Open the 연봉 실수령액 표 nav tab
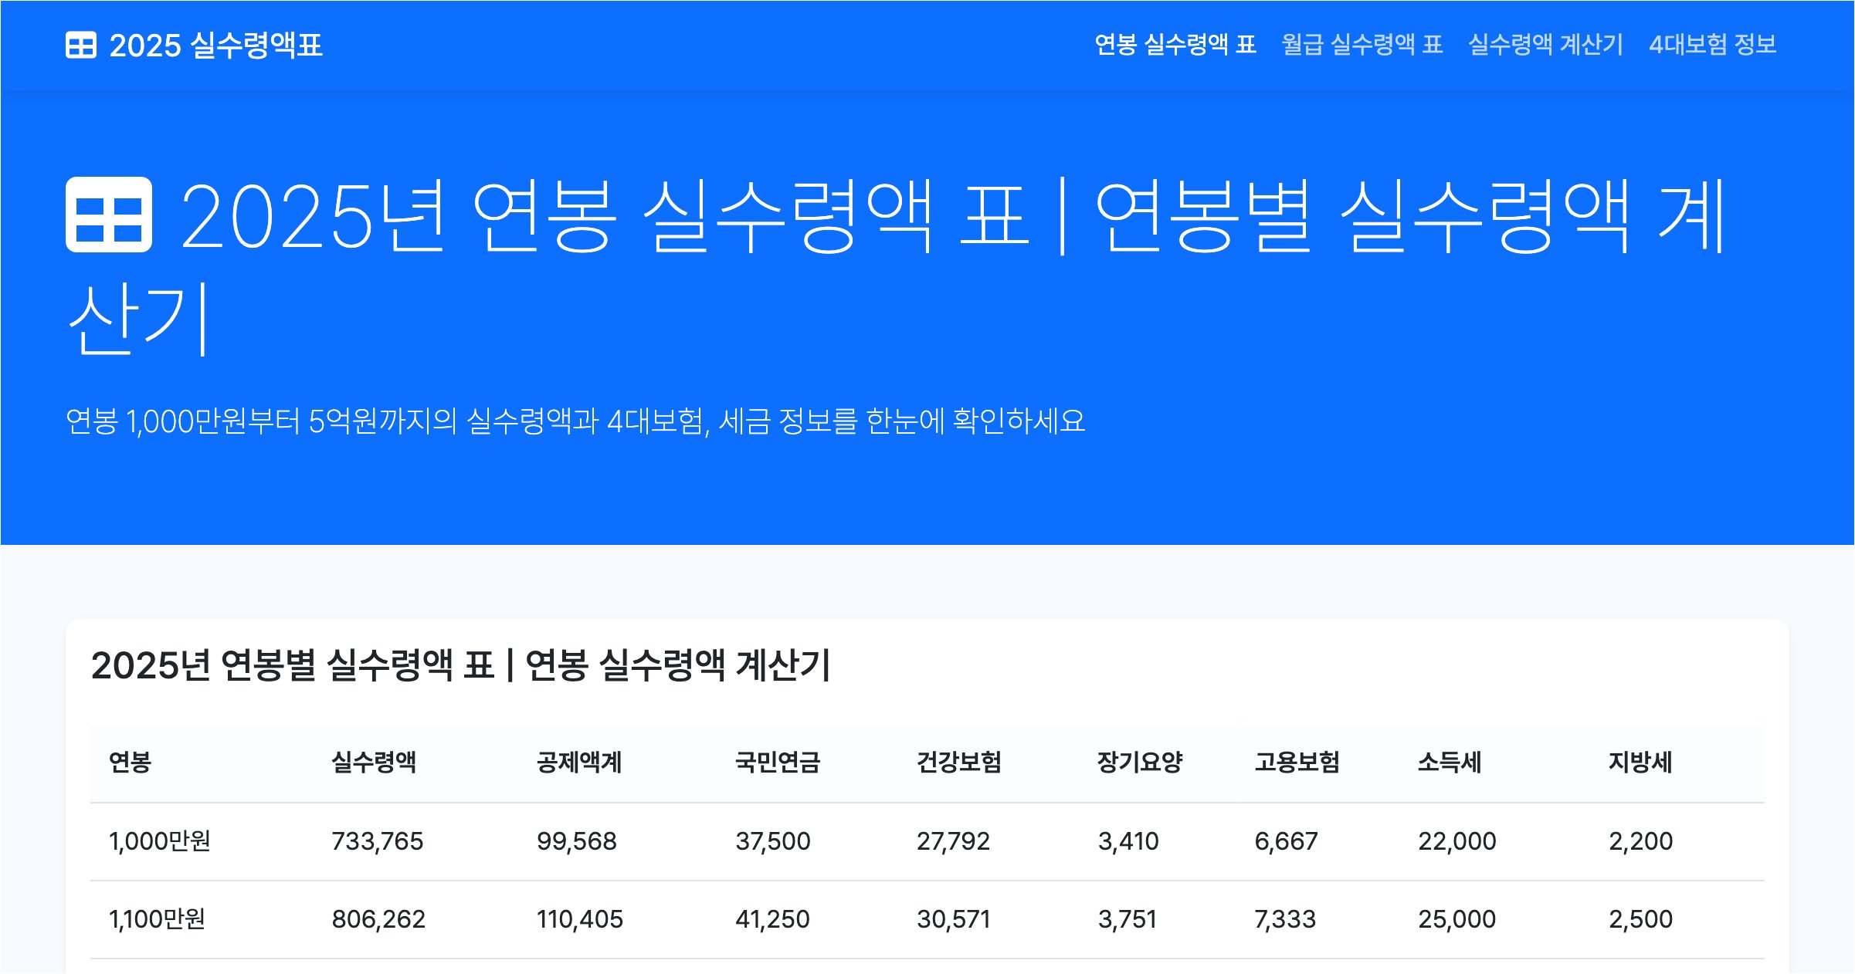Viewport: 1855px width, 974px height. [1175, 45]
